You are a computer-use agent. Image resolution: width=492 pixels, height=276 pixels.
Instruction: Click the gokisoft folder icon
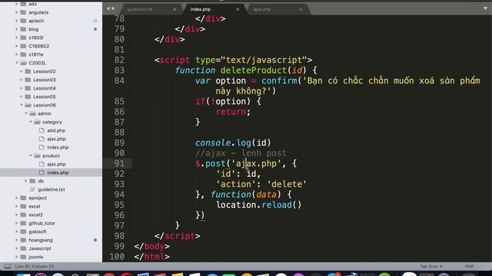23,232
